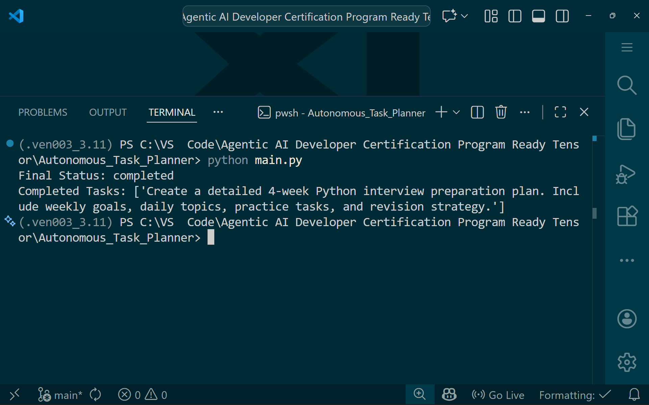Launch a new terminal with plus icon

(x=441, y=112)
